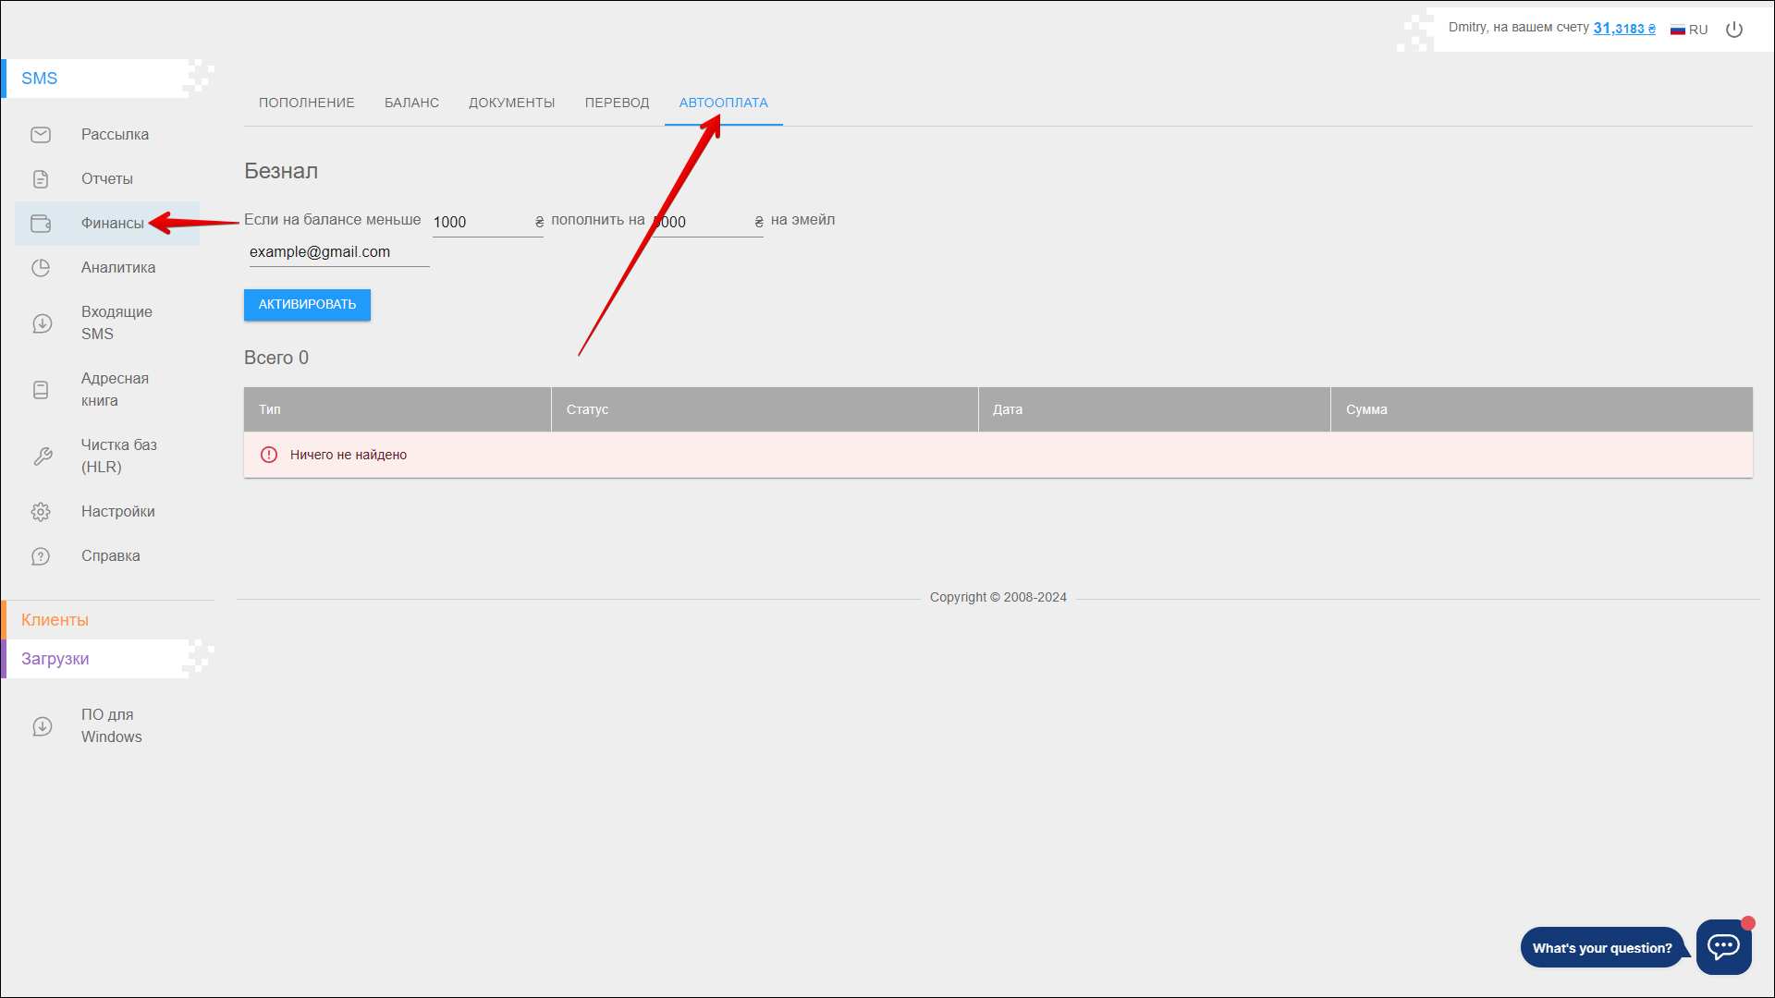Expand the Клиенты sidebar section
Screen dimensions: 1775x998
click(x=55, y=620)
